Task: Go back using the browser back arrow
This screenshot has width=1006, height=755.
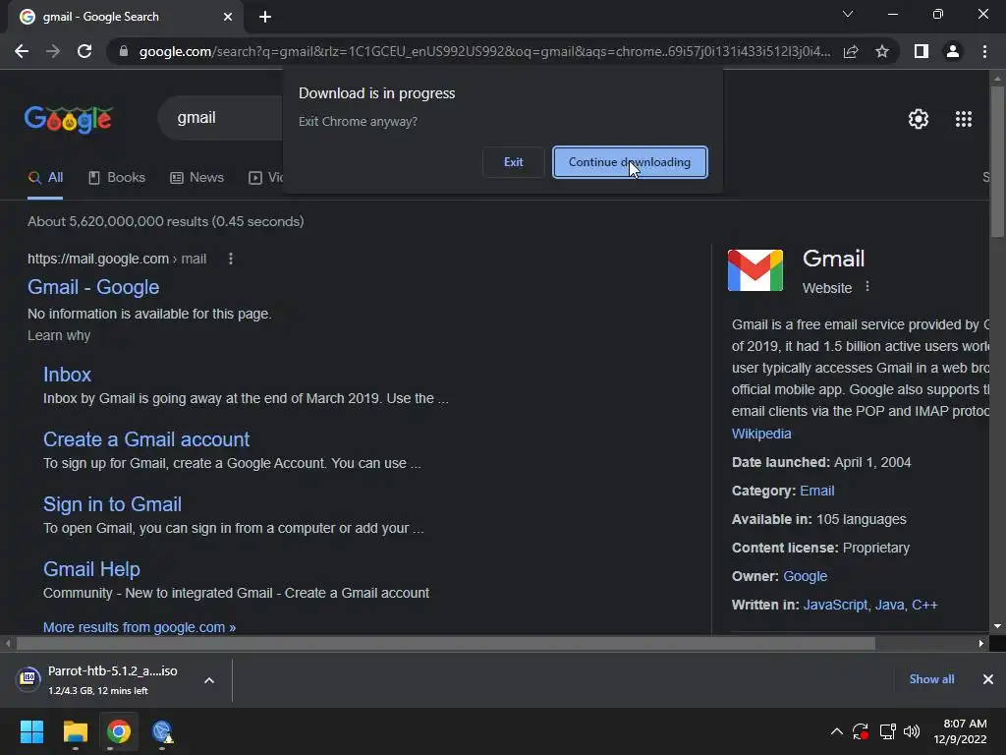Action: [22, 51]
